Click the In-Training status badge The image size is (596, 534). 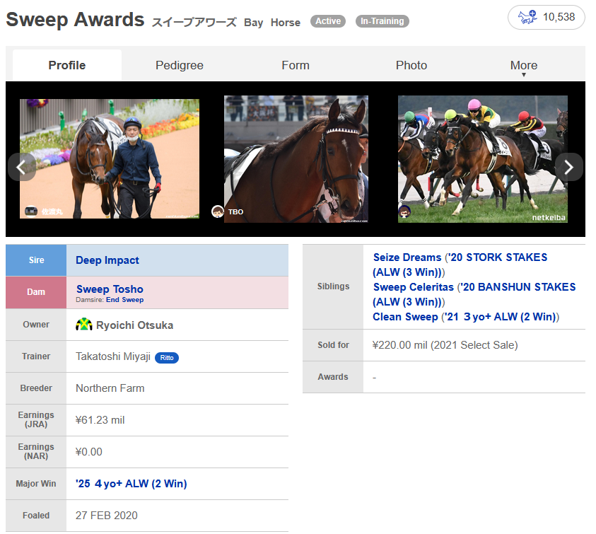click(382, 21)
